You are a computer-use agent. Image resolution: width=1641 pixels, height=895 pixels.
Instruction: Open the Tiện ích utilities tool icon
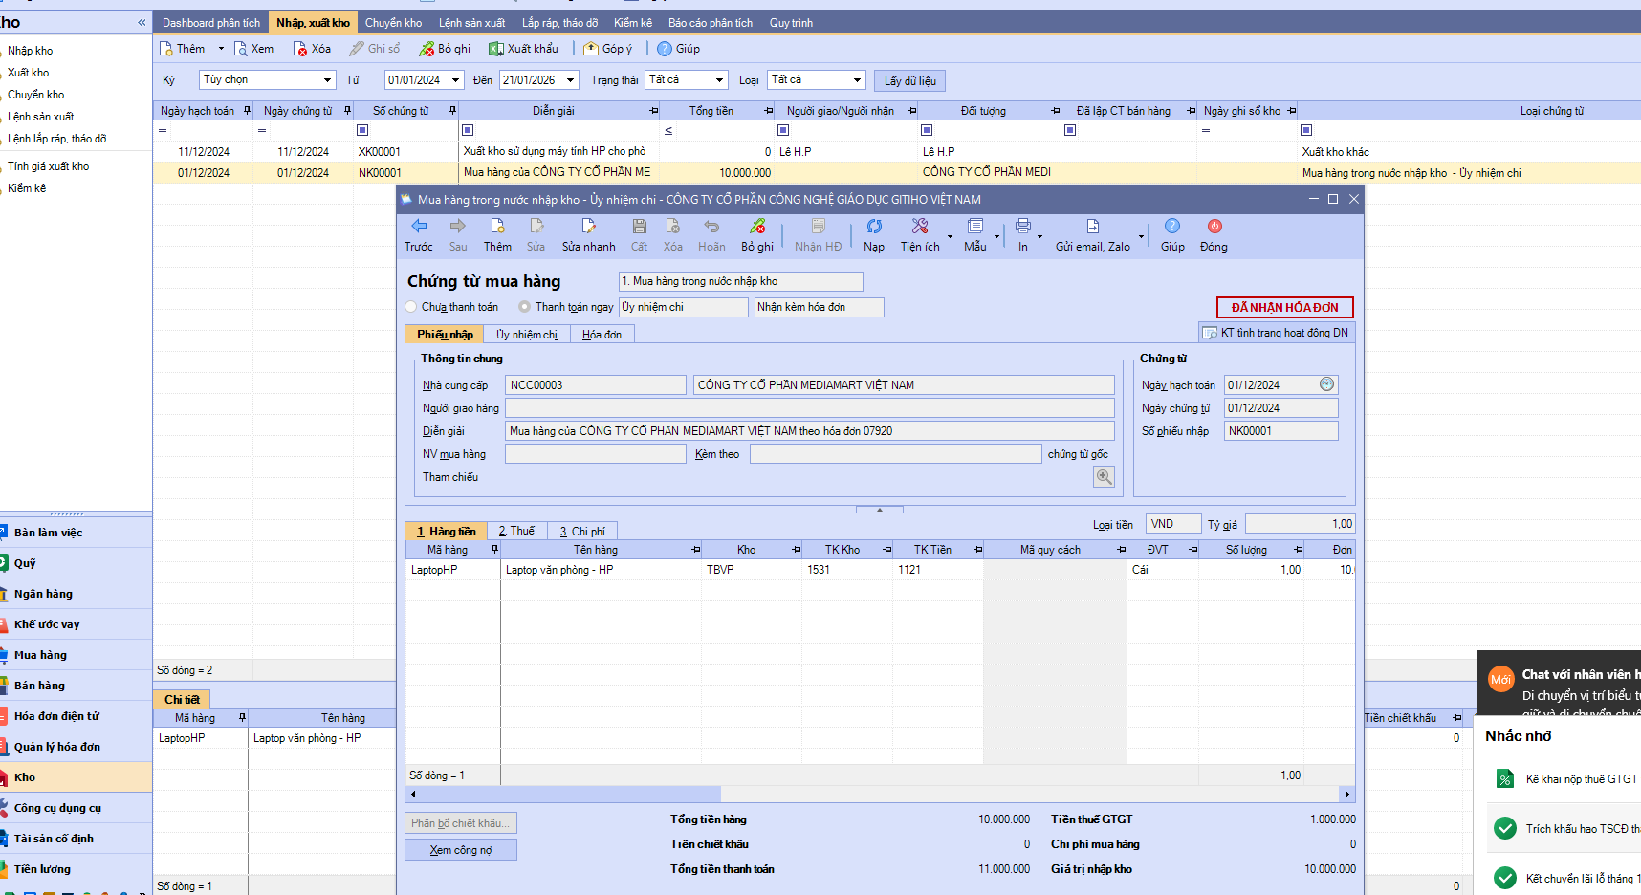[919, 227]
